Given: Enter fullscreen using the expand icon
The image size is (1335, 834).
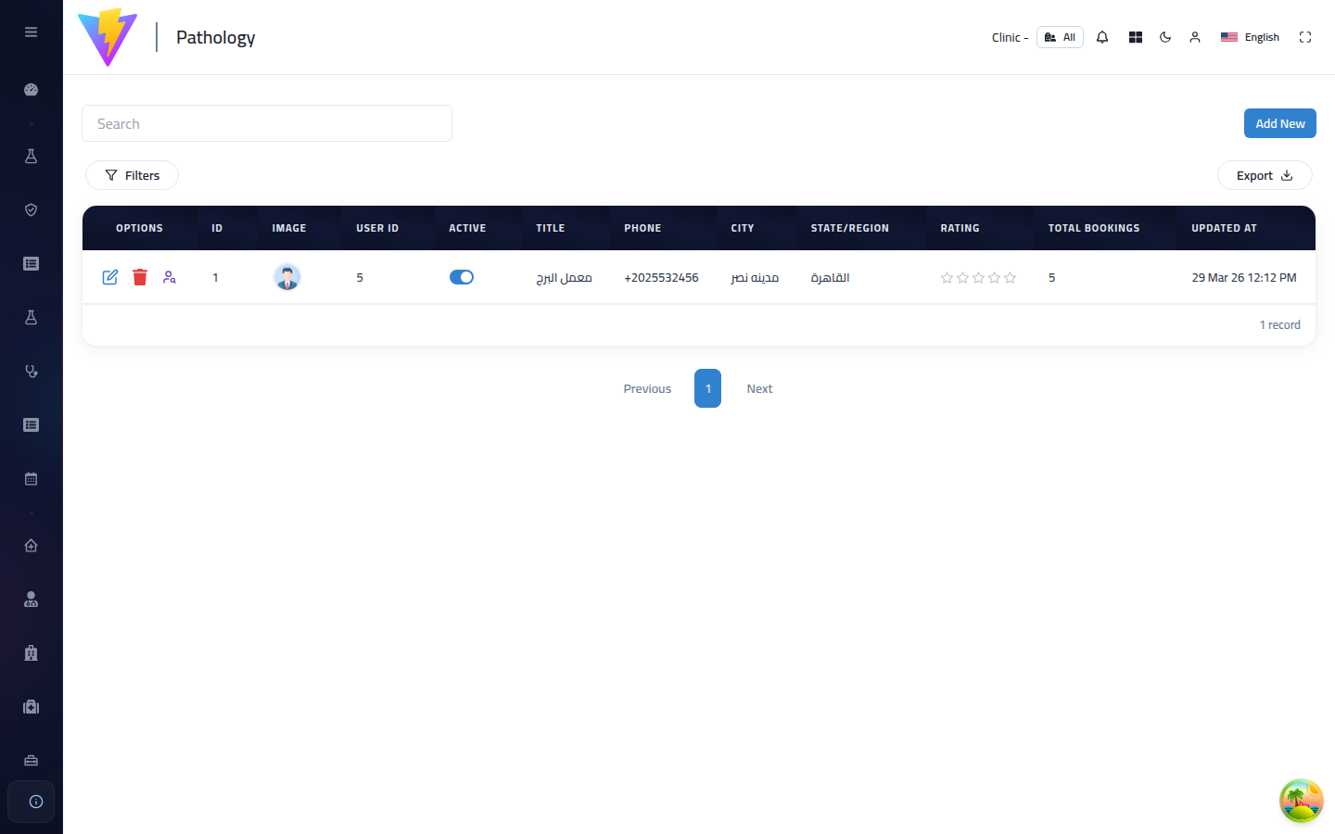Looking at the screenshot, I should pyautogui.click(x=1305, y=37).
